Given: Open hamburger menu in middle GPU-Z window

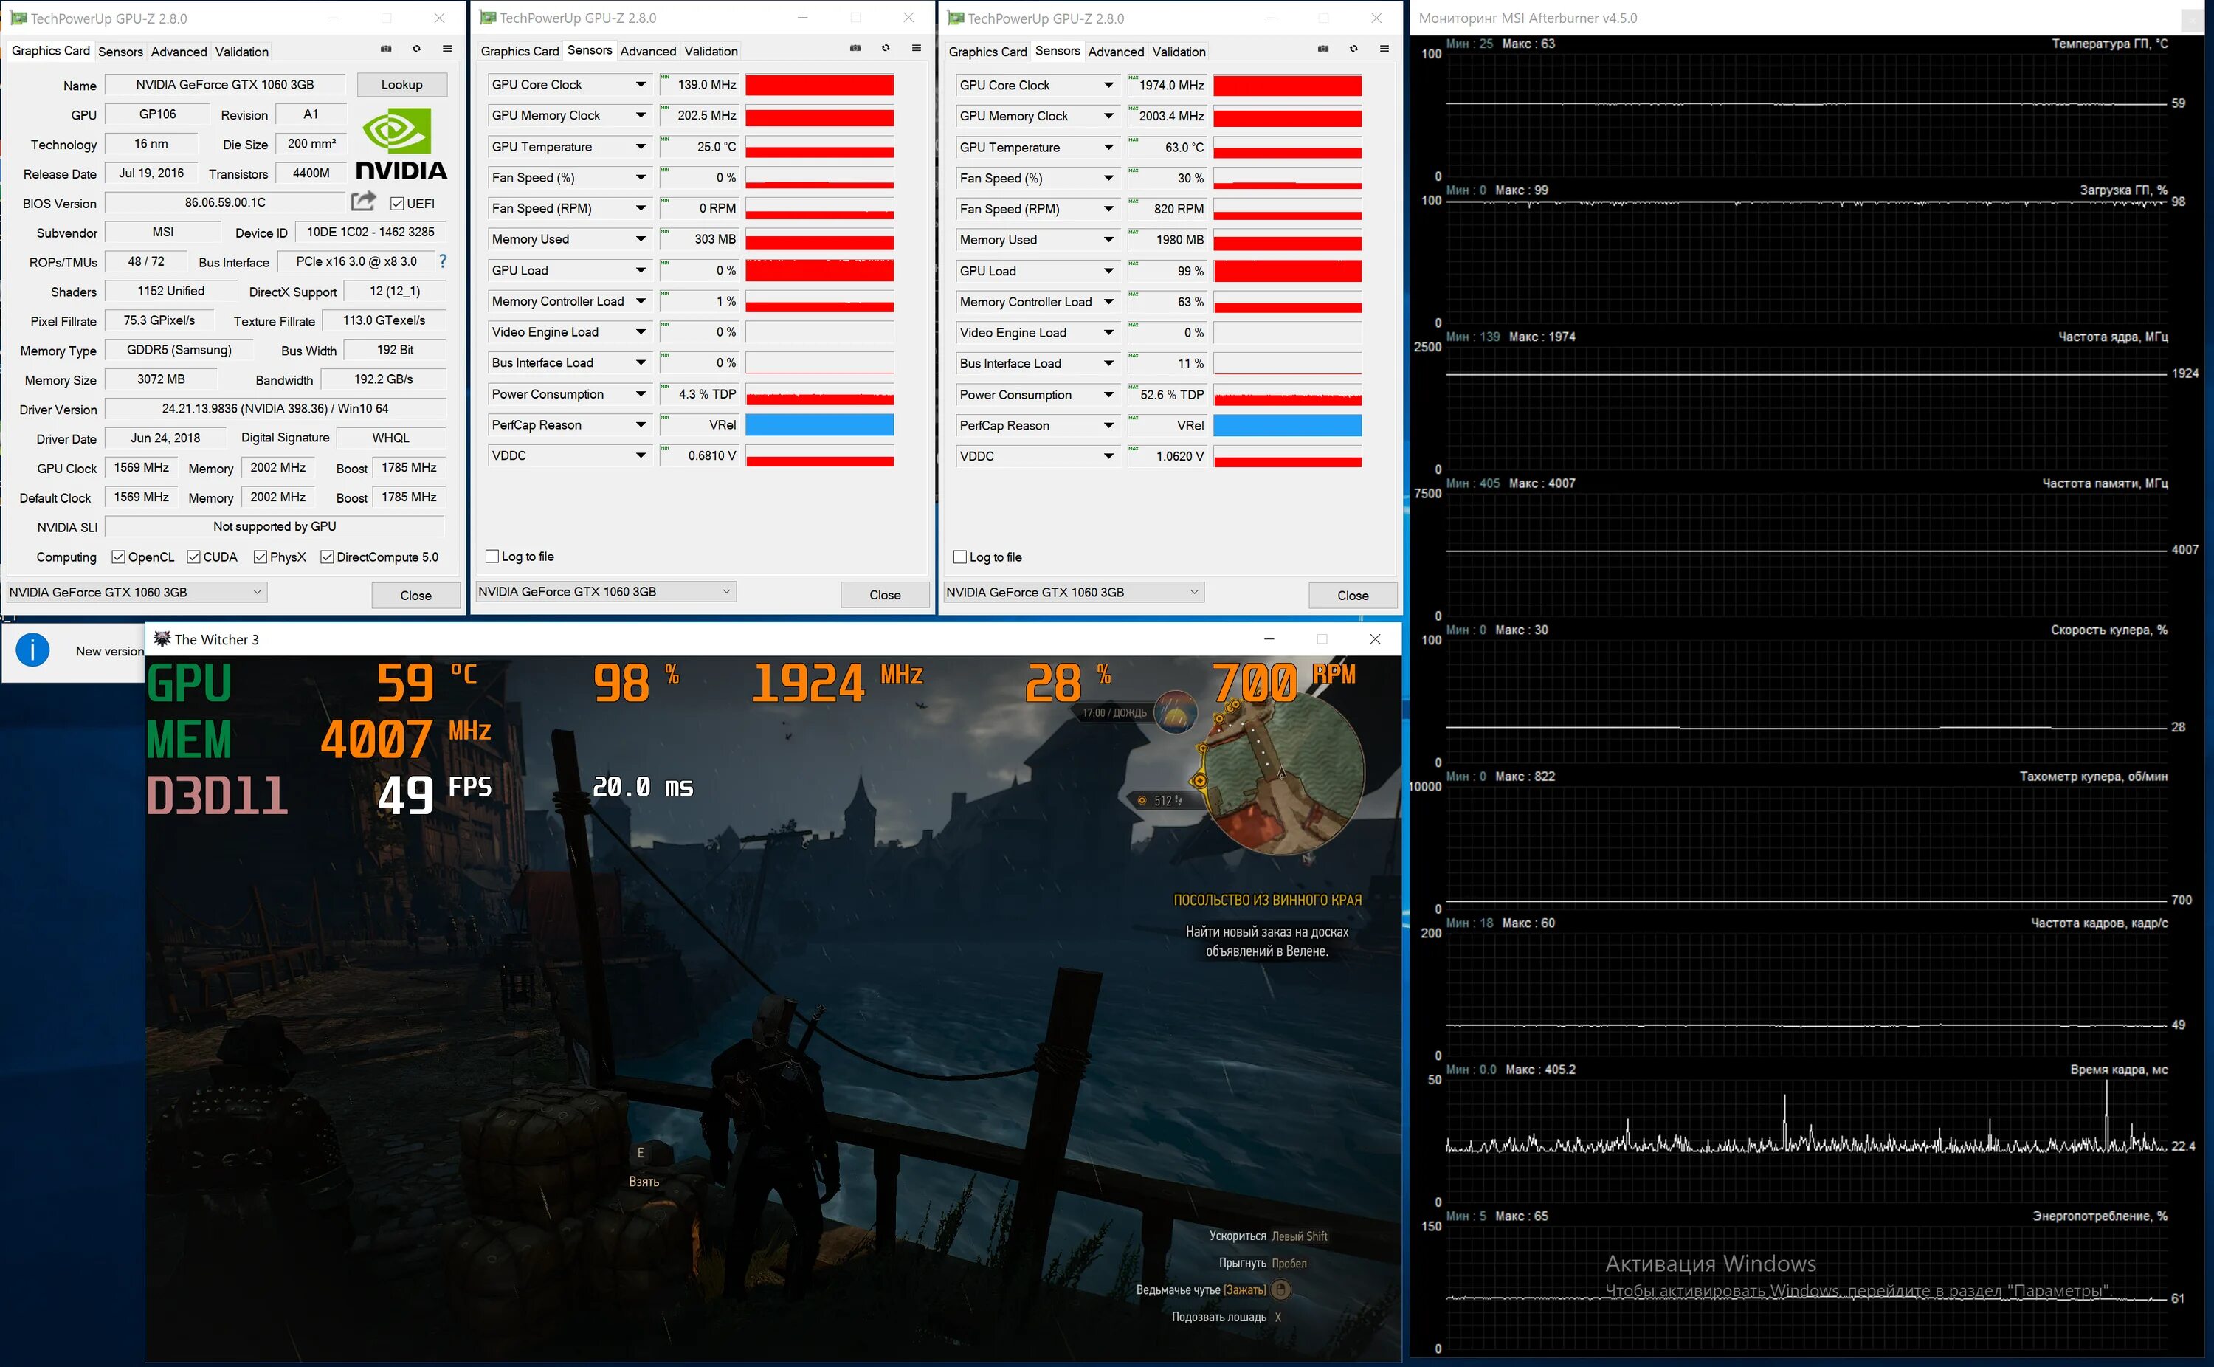Looking at the screenshot, I should point(917,48).
